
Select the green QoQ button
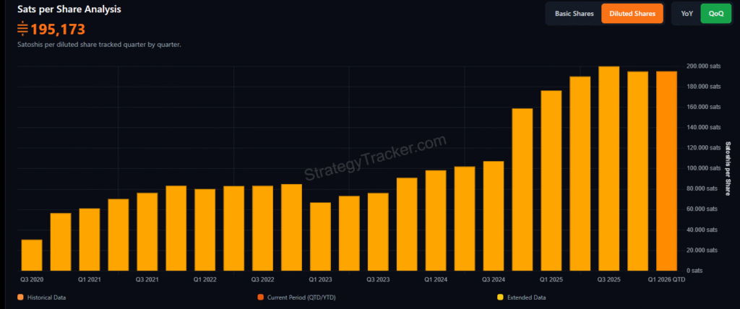coord(715,14)
